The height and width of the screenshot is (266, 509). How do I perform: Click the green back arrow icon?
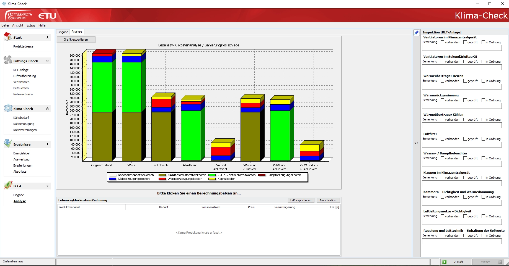[x=444, y=262]
